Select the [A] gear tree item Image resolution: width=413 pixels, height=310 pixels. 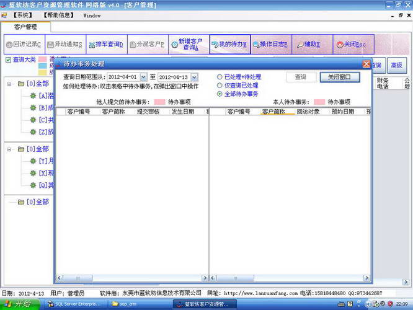pos(42,95)
